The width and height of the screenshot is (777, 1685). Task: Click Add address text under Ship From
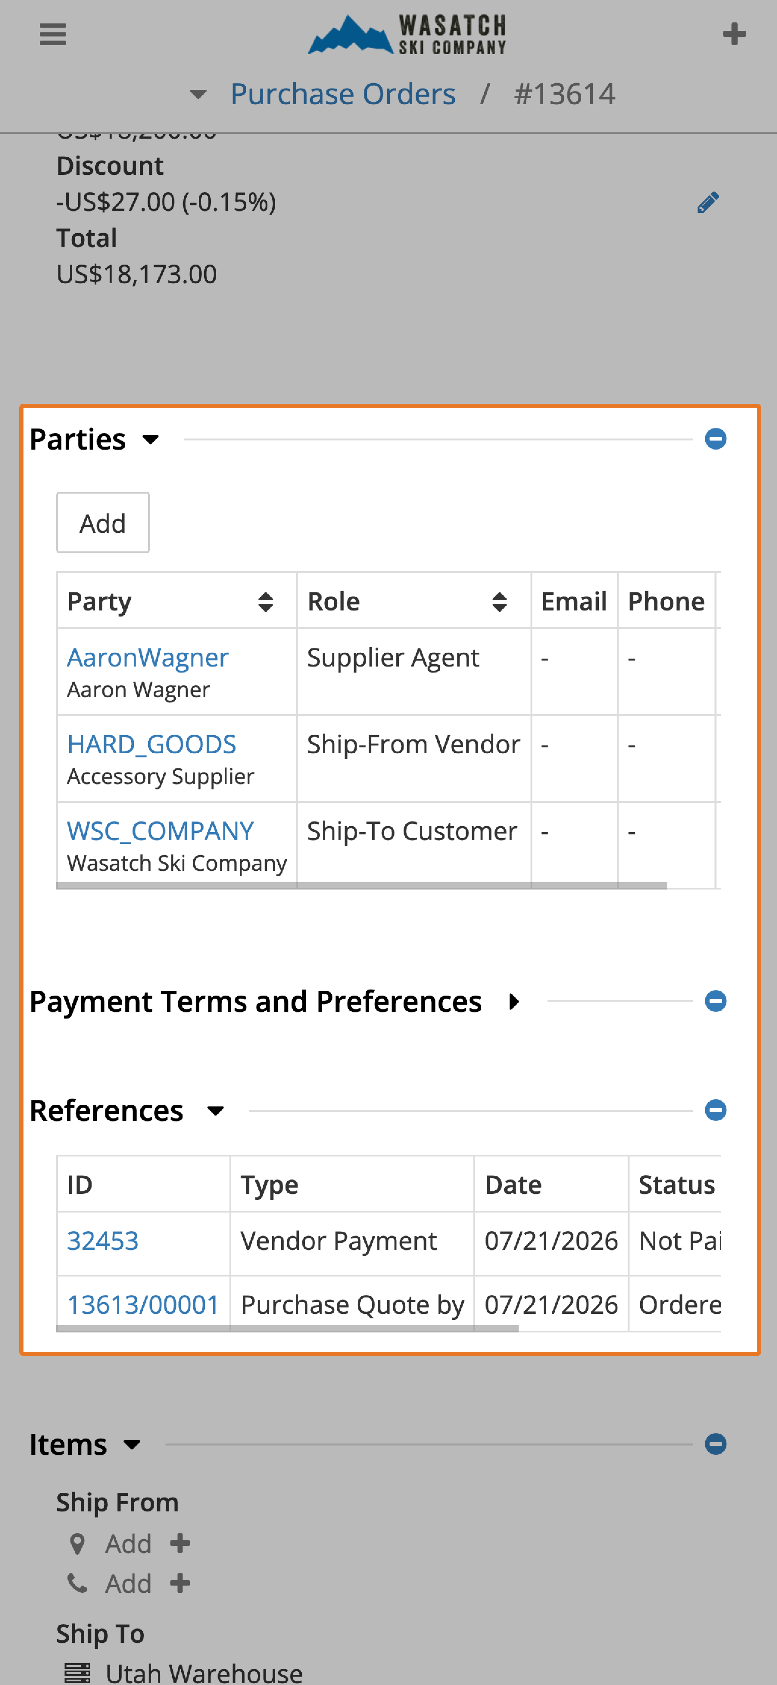coord(128,1544)
